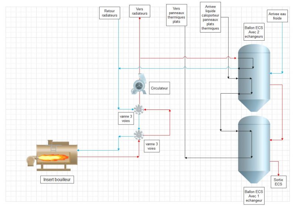
Task: Click the 'Ballon ECS Avec 1 echangeur' label
Action: pyautogui.click(x=254, y=196)
